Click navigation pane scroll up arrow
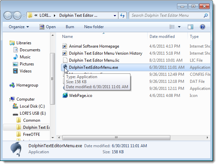 click(53, 35)
